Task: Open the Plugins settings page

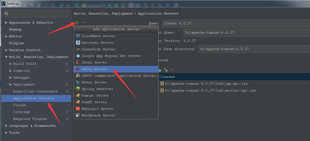Action: [16, 43]
